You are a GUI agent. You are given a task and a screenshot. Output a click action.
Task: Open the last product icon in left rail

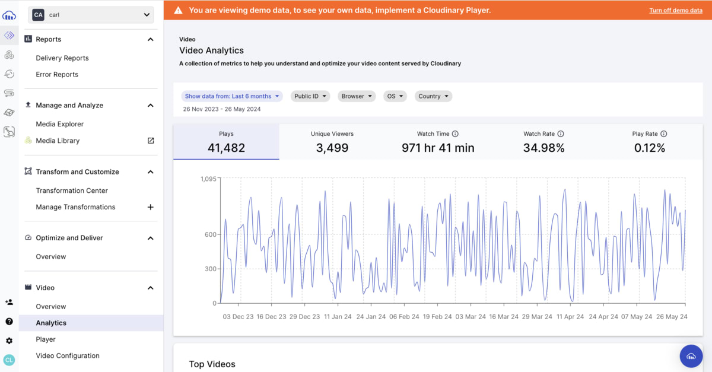(9, 132)
